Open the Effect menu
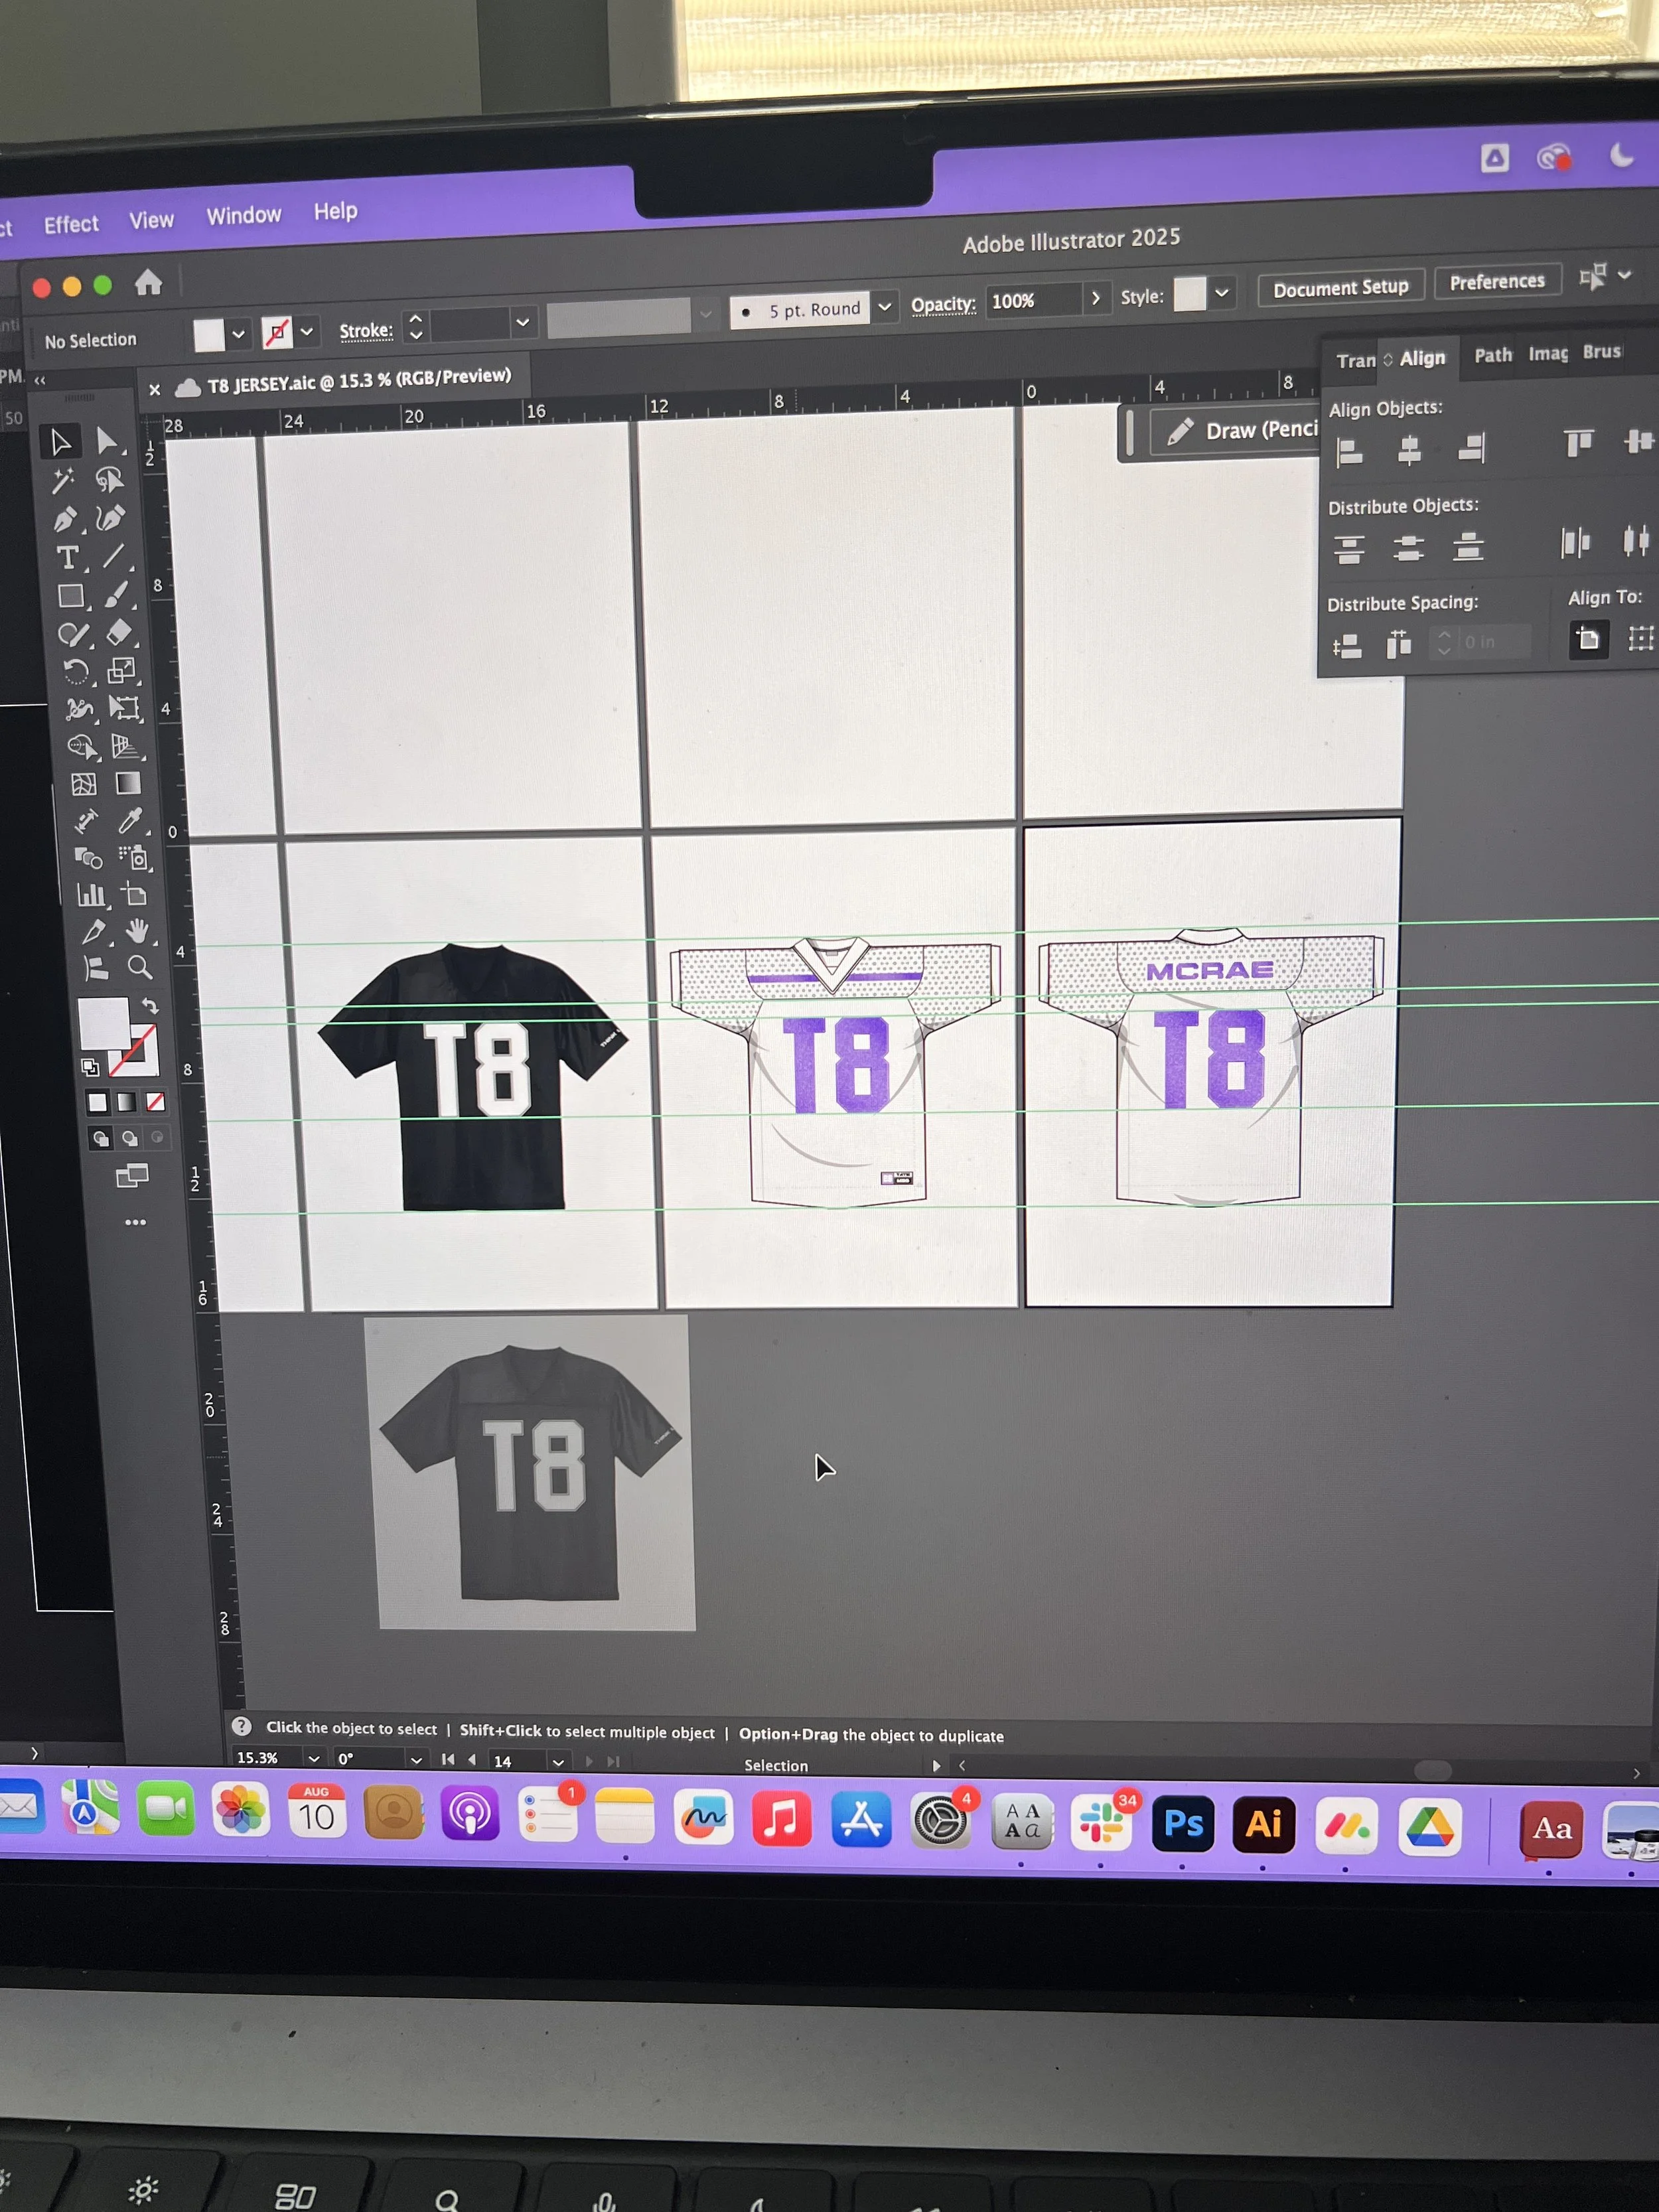The image size is (1659, 2212). pyautogui.click(x=71, y=224)
